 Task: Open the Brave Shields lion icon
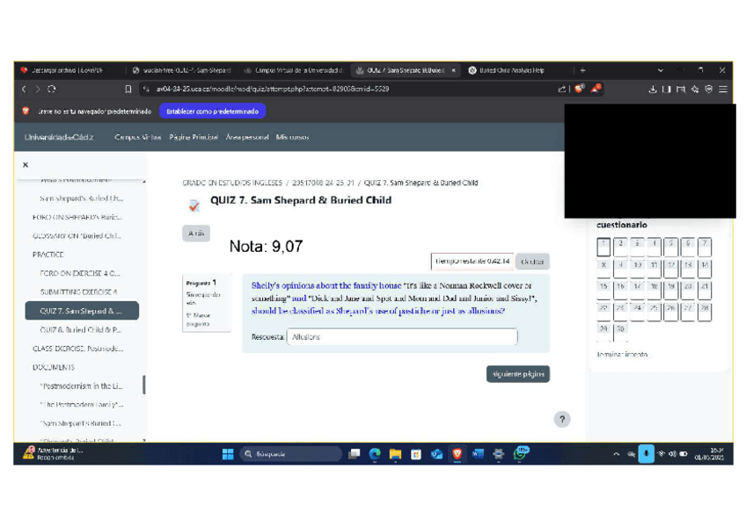[x=579, y=89]
